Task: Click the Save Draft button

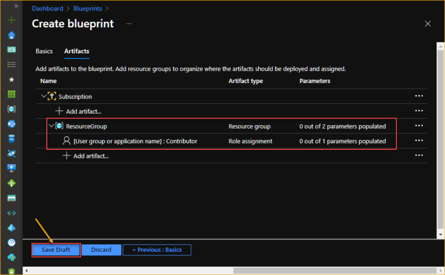Action: point(56,250)
